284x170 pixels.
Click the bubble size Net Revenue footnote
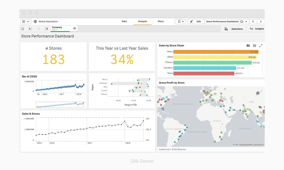172,149
